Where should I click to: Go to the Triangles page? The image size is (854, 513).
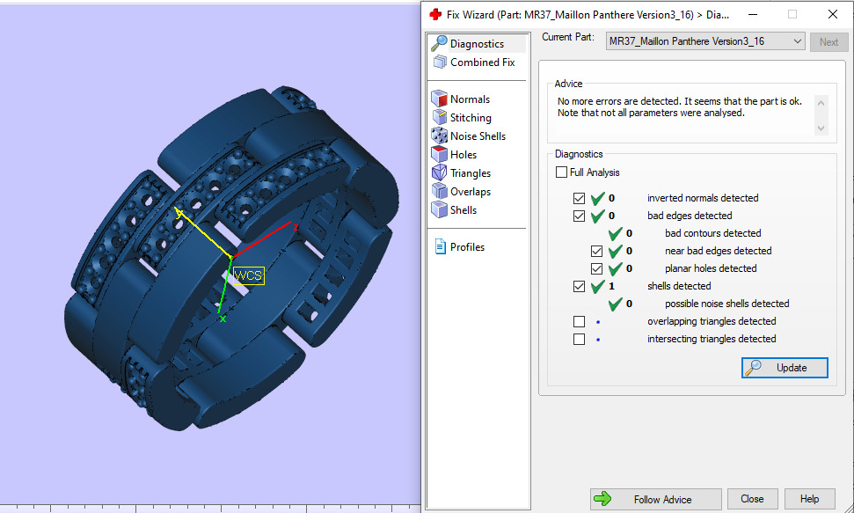coord(470,173)
